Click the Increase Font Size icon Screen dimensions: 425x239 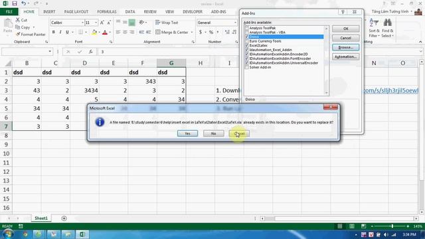click(x=102, y=23)
